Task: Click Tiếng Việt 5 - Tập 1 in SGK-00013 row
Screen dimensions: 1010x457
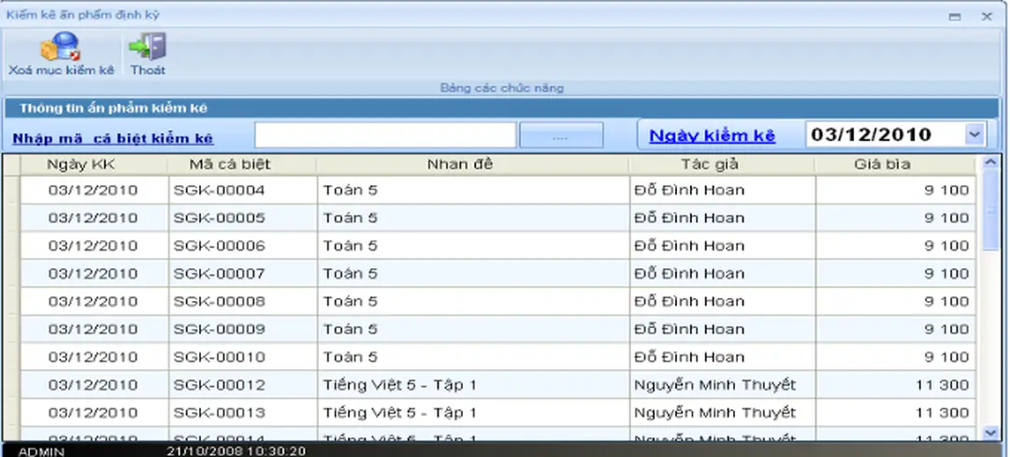Action: (399, 412)
